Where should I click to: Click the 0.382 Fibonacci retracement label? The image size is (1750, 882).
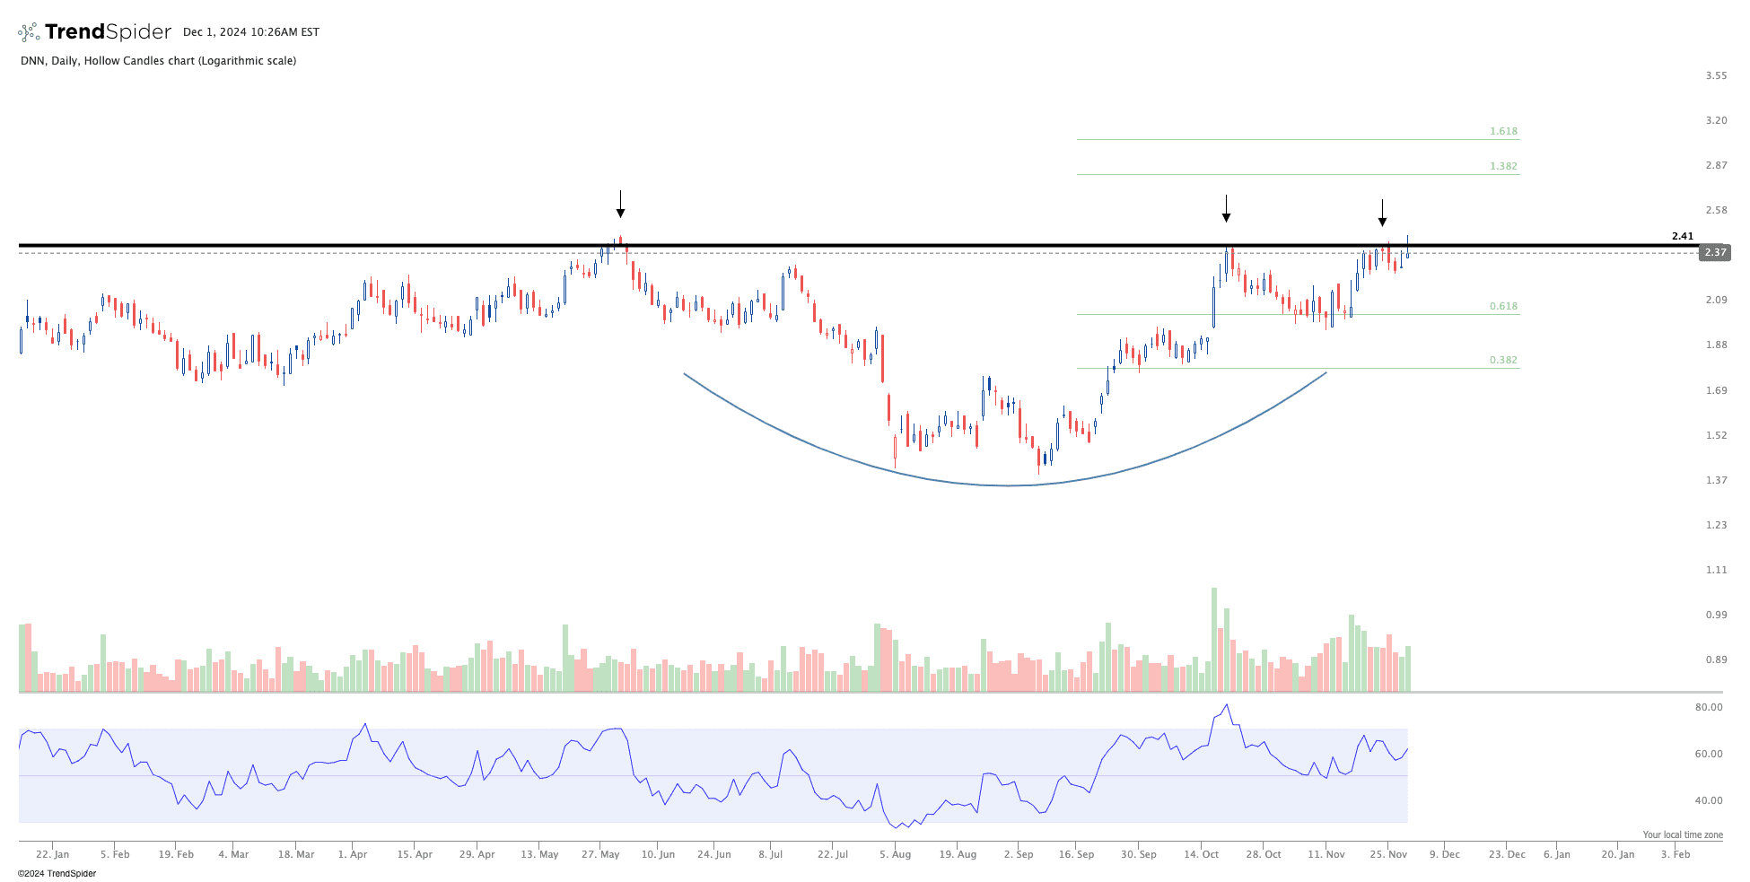[x=1503, y=361]
